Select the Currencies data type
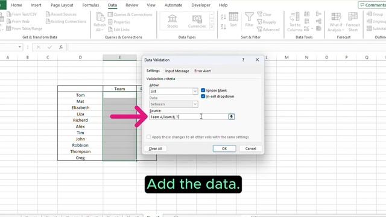386x217 pixels. click(197, 21)
